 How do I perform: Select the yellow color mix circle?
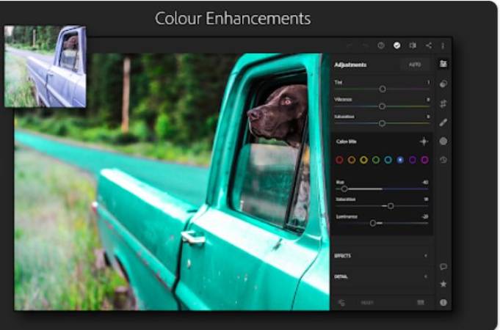tap(363, 160)
